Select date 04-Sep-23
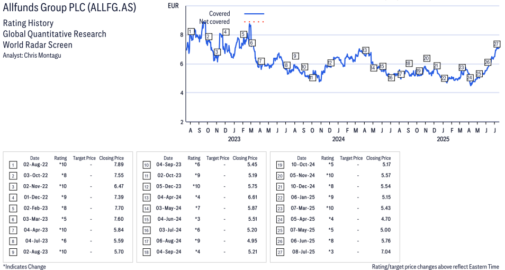 click(x=169, y=164)
